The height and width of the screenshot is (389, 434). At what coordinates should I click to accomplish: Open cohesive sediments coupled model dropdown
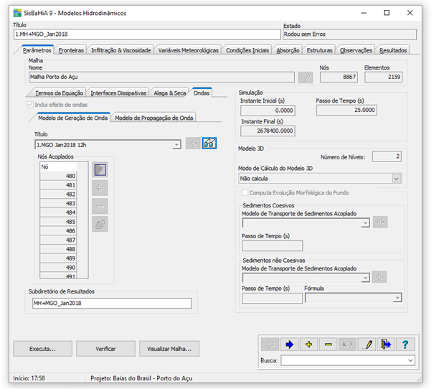[x=365, y=223]
